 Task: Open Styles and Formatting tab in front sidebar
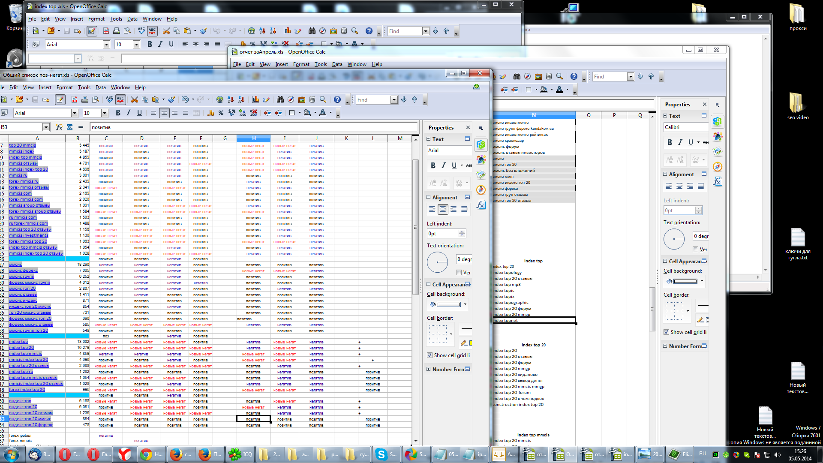pyautogui.click(x=481, y=159)
